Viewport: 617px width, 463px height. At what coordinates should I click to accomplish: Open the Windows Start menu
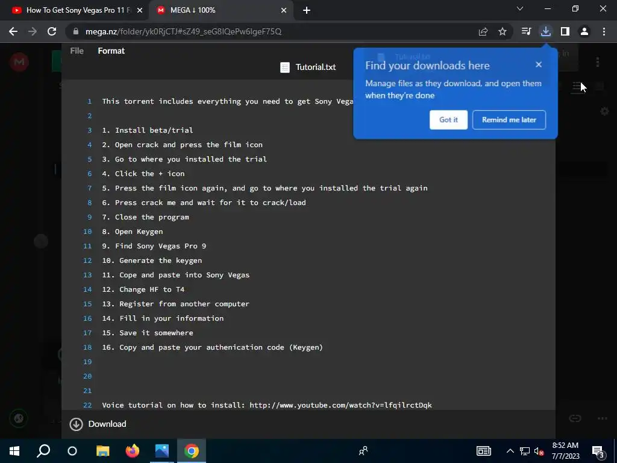click(14, 451)
